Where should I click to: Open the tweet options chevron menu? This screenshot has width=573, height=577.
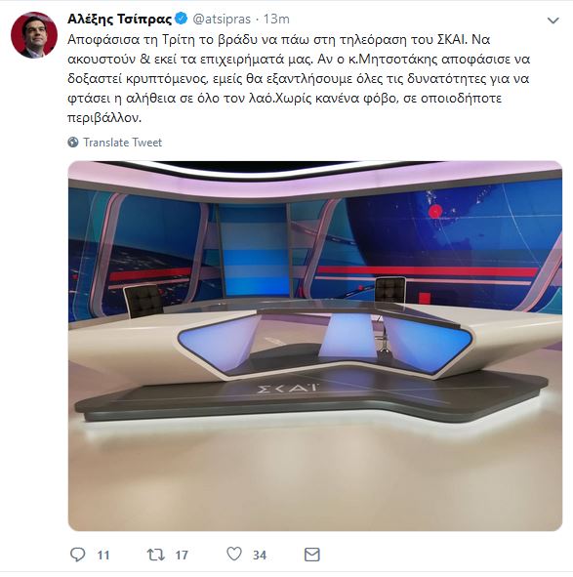[553, 21]
